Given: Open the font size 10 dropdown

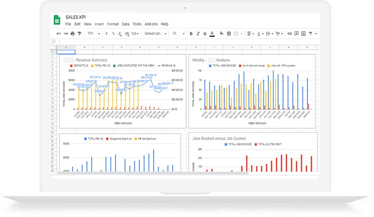Looking at the screenshot, I should pyautogui.click(x=179, y=34).
